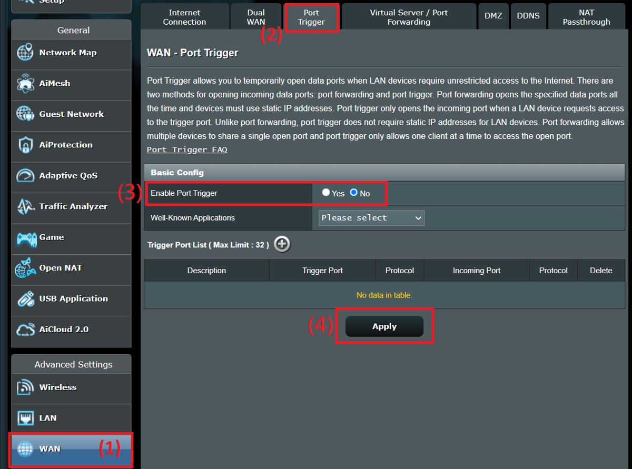The image size is (632, 469).
Task: Click the LAN monitor icon
Action: [x=25, y=418]
